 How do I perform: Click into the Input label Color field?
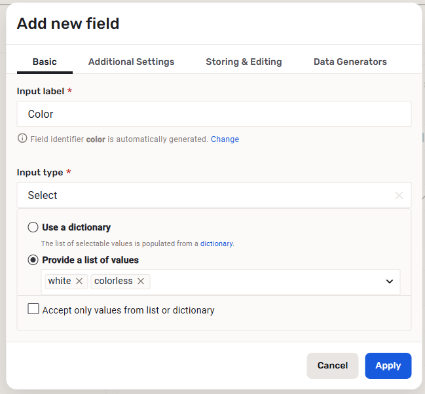coord(213,114)
